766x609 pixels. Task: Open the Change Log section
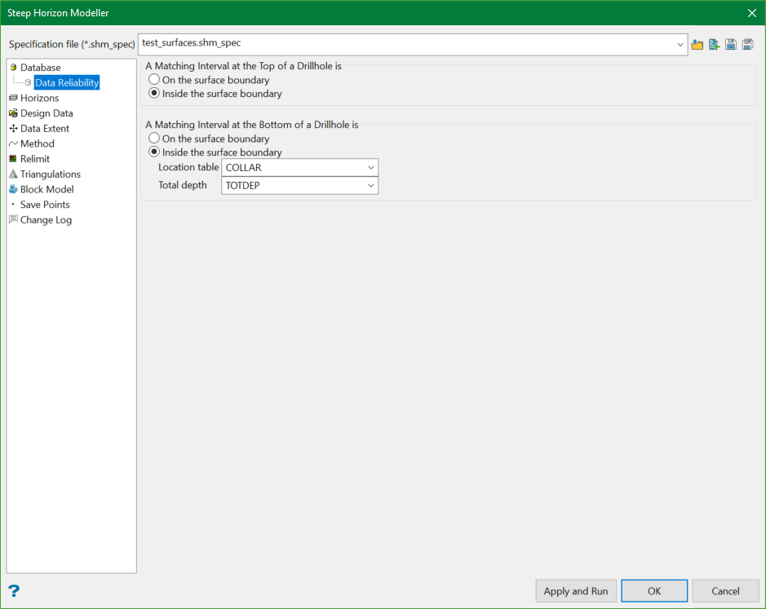click(x=46, y=220)
